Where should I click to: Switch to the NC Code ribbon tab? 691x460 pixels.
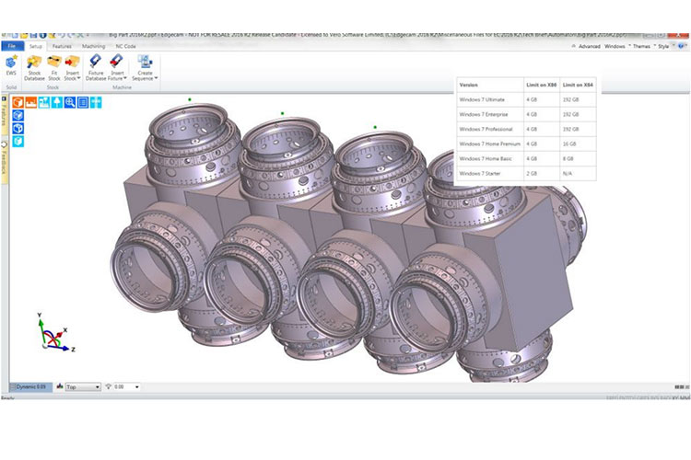pos(125,46)
